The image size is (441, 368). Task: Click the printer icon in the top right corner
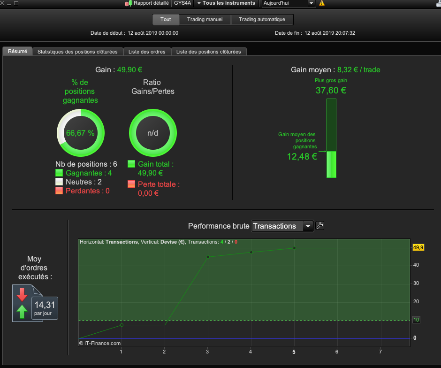pos(438,3)
